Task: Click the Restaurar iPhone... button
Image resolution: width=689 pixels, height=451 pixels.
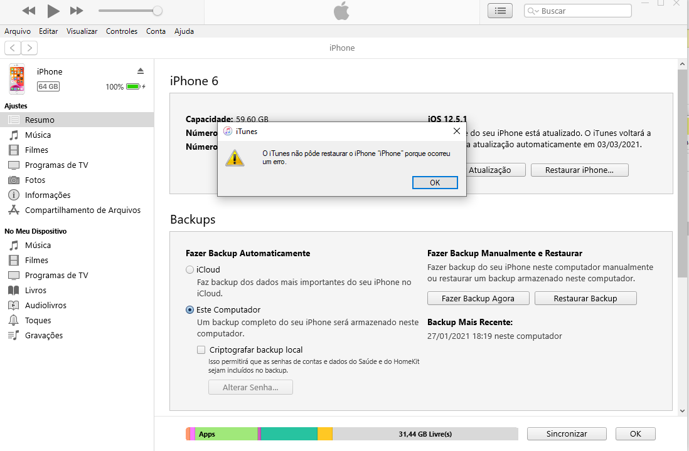Action: point(579,170)
